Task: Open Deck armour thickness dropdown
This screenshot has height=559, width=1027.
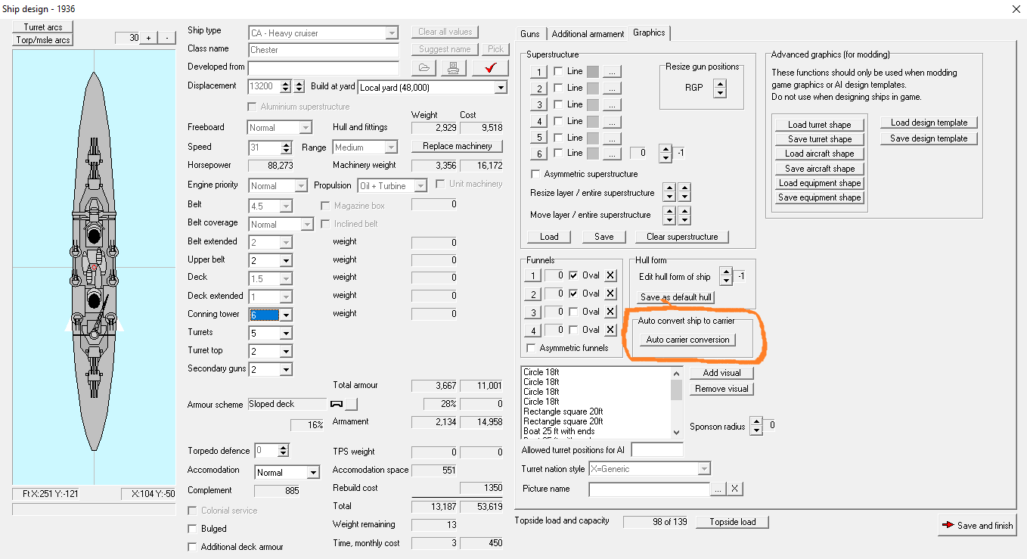Action: point(285,279)
